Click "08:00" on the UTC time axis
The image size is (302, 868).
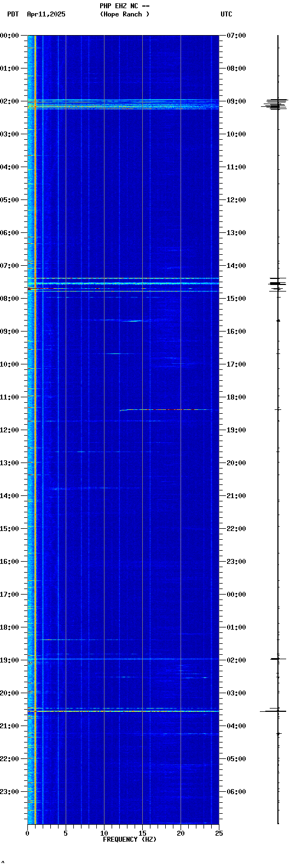[236, 68]
